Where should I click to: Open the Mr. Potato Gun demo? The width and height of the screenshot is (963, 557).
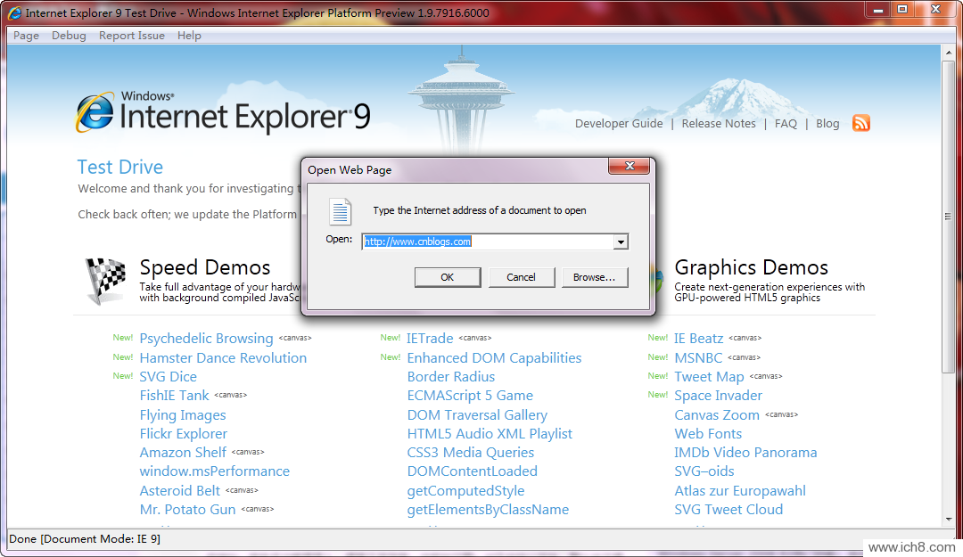[187, 510]
